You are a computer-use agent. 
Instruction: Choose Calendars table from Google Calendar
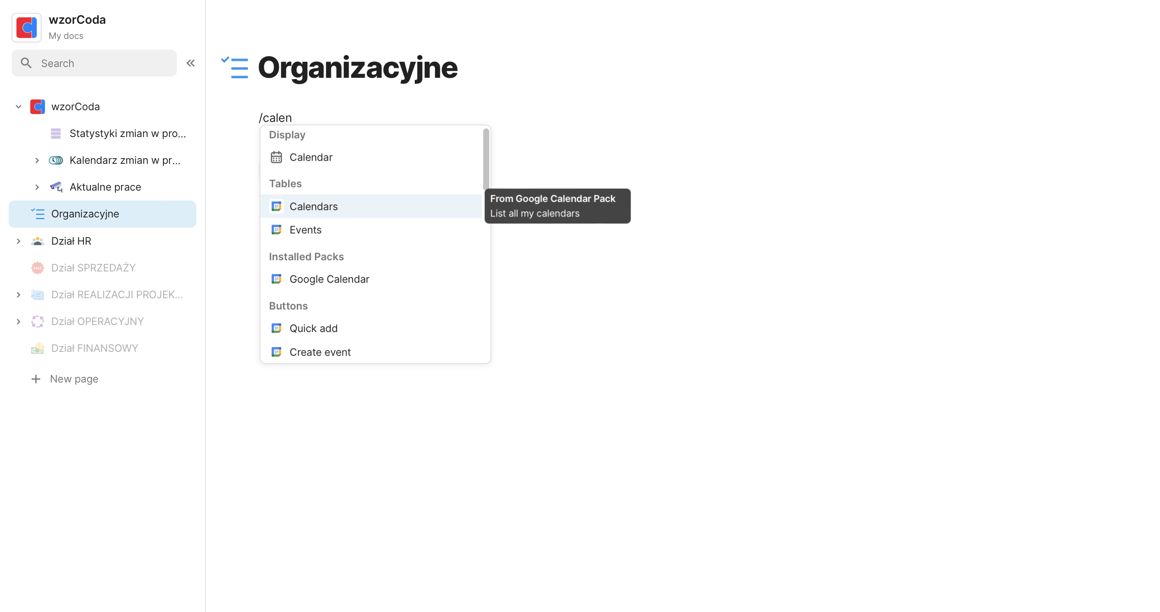314,206
